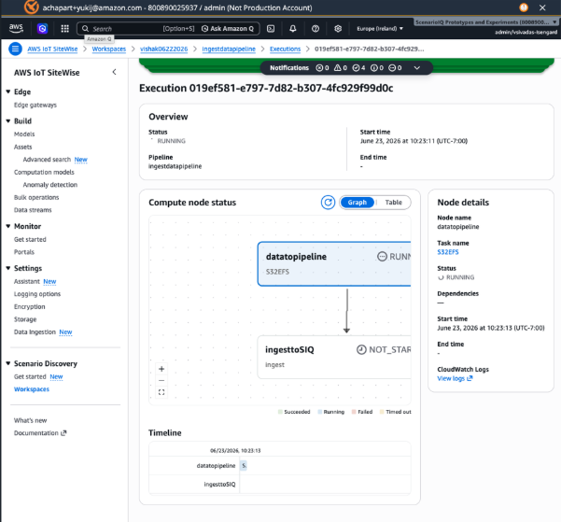Go to AWS IoT SiteWise breadcrumb

coord(52,49)
